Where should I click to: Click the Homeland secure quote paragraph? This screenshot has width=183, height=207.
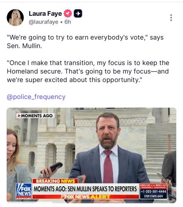point(88,71)
